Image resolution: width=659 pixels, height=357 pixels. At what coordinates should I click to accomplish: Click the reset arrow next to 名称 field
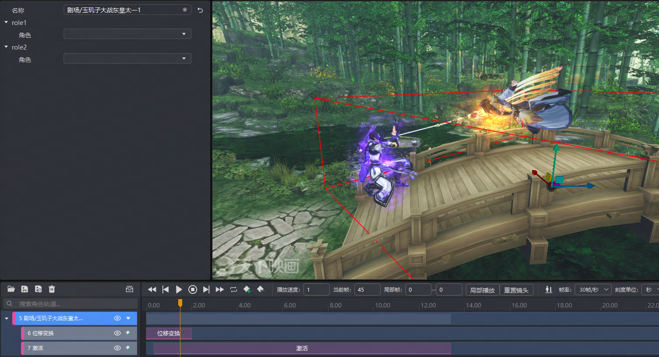pos(200,10)
